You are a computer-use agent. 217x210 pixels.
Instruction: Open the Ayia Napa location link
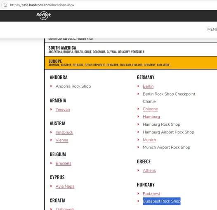click(x=65, y=186)
